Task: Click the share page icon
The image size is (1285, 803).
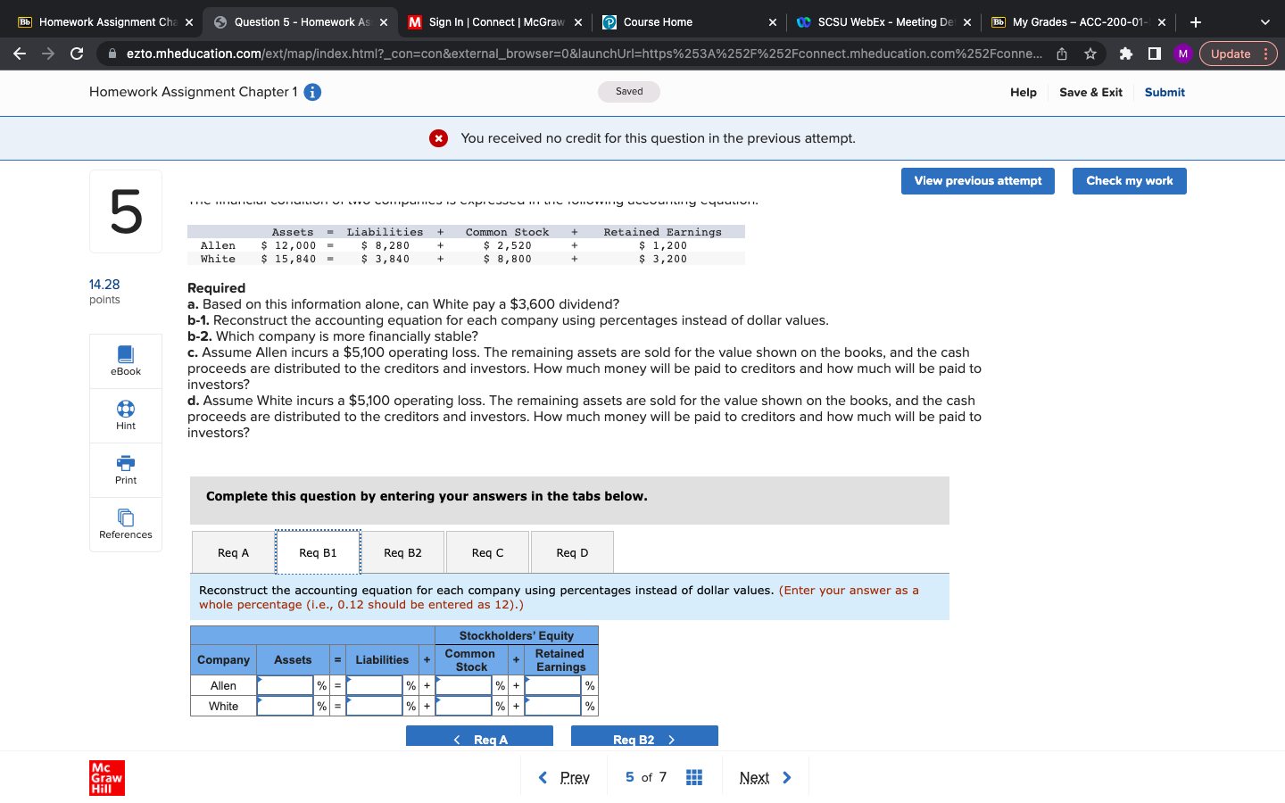Action: click(1062, 54)
